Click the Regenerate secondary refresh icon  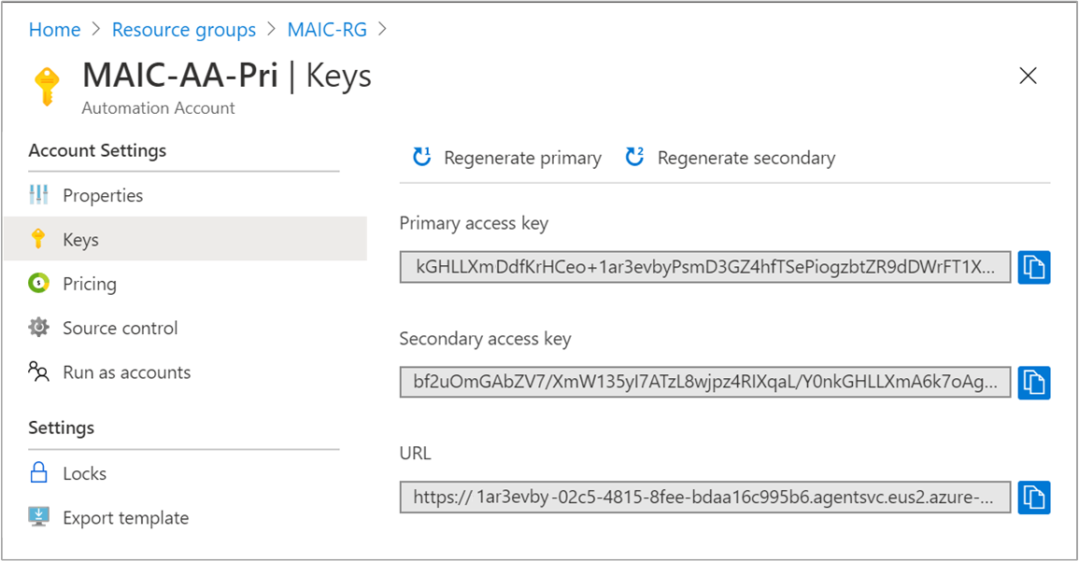pyautogui.click(x=635, y=157)
